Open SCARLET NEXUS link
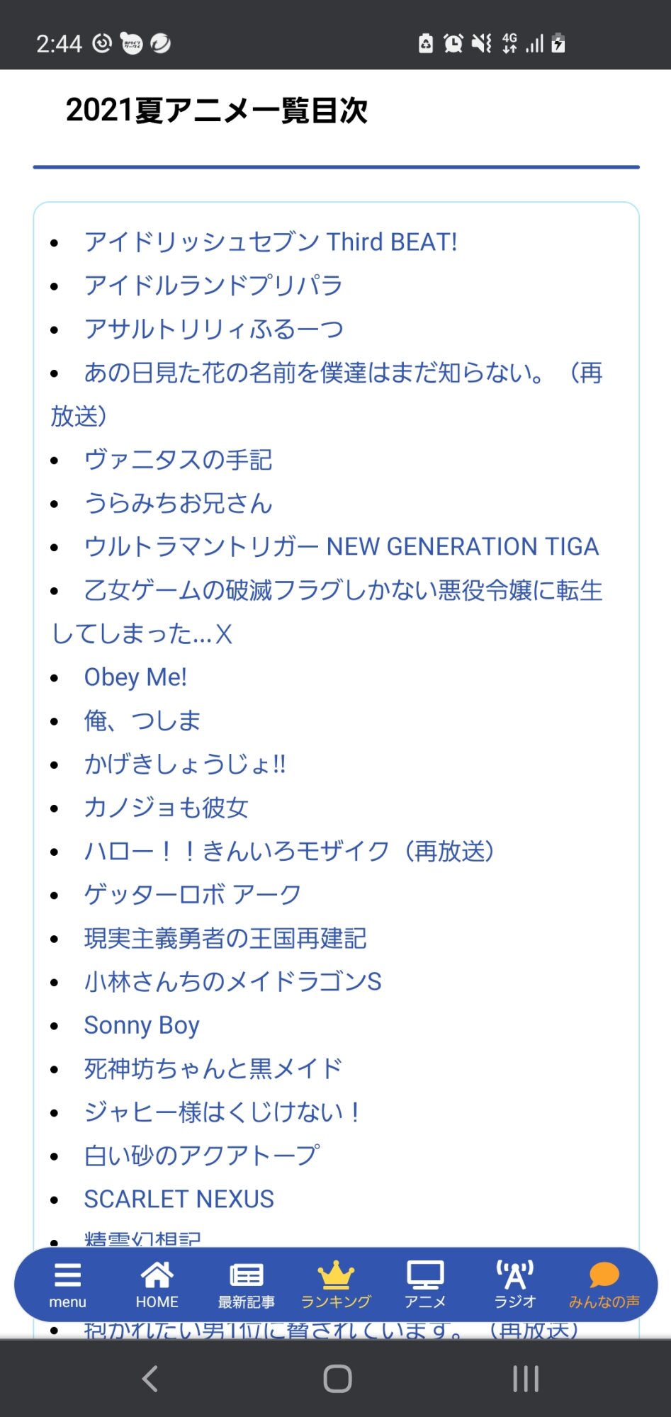 pyautogui.click(x=179, y=1199)
